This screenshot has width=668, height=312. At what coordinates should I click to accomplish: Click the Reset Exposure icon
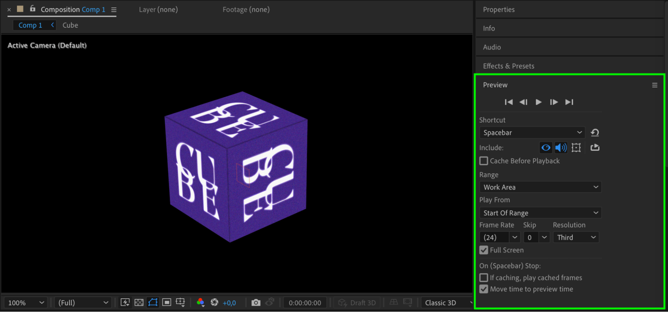pos(214,302)
